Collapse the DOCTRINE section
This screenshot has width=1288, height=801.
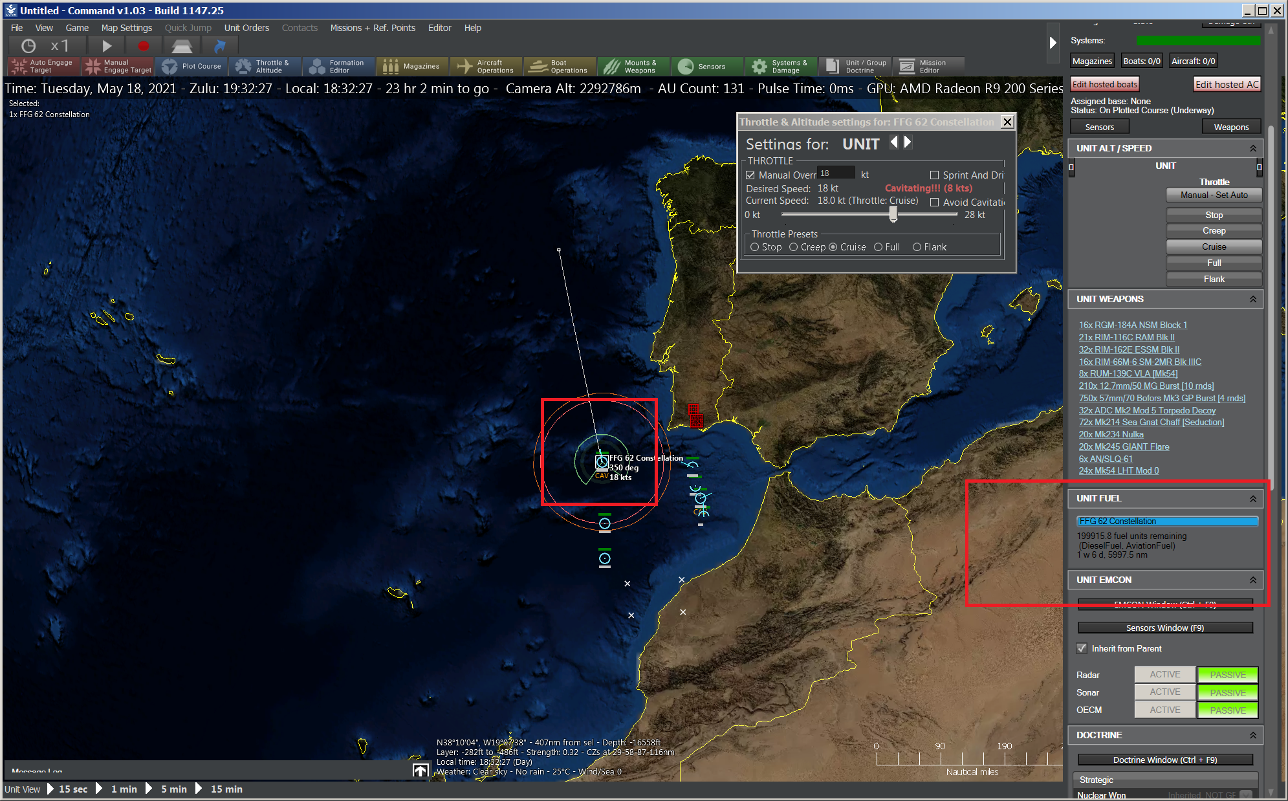pyautogui.click(x=1253, y=735)
